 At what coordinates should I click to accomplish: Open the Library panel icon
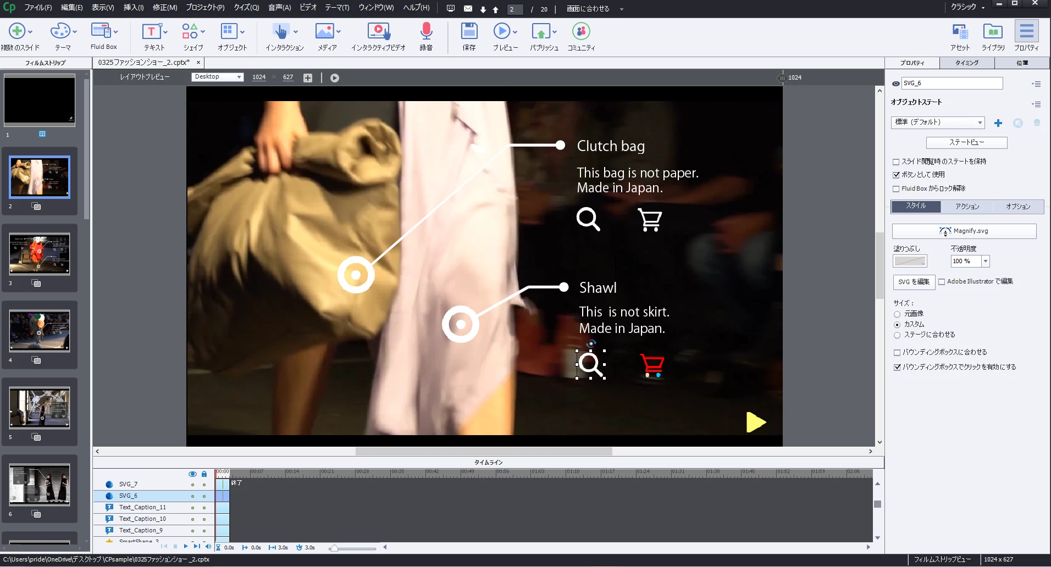(x=993, y=31)
